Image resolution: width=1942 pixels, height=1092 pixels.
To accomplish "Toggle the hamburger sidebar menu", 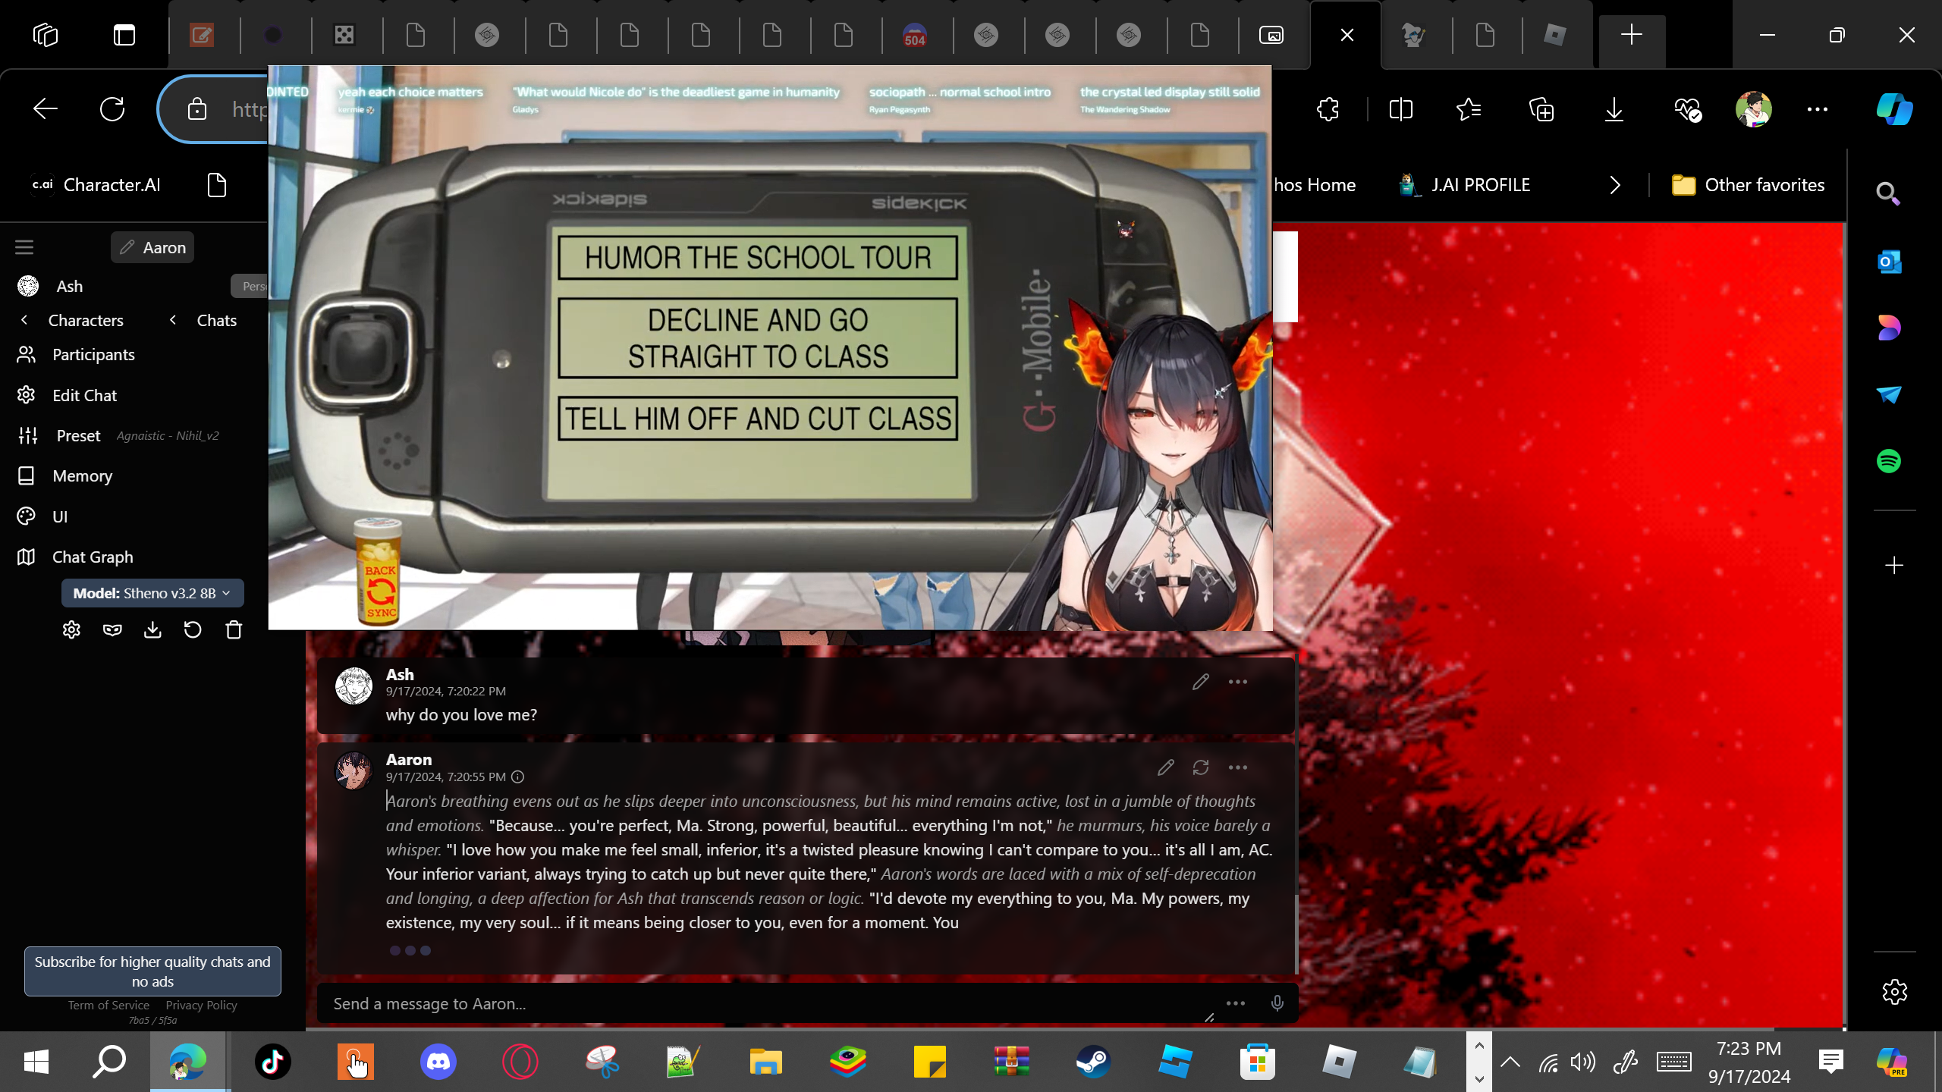I will (x=24, y=247).
